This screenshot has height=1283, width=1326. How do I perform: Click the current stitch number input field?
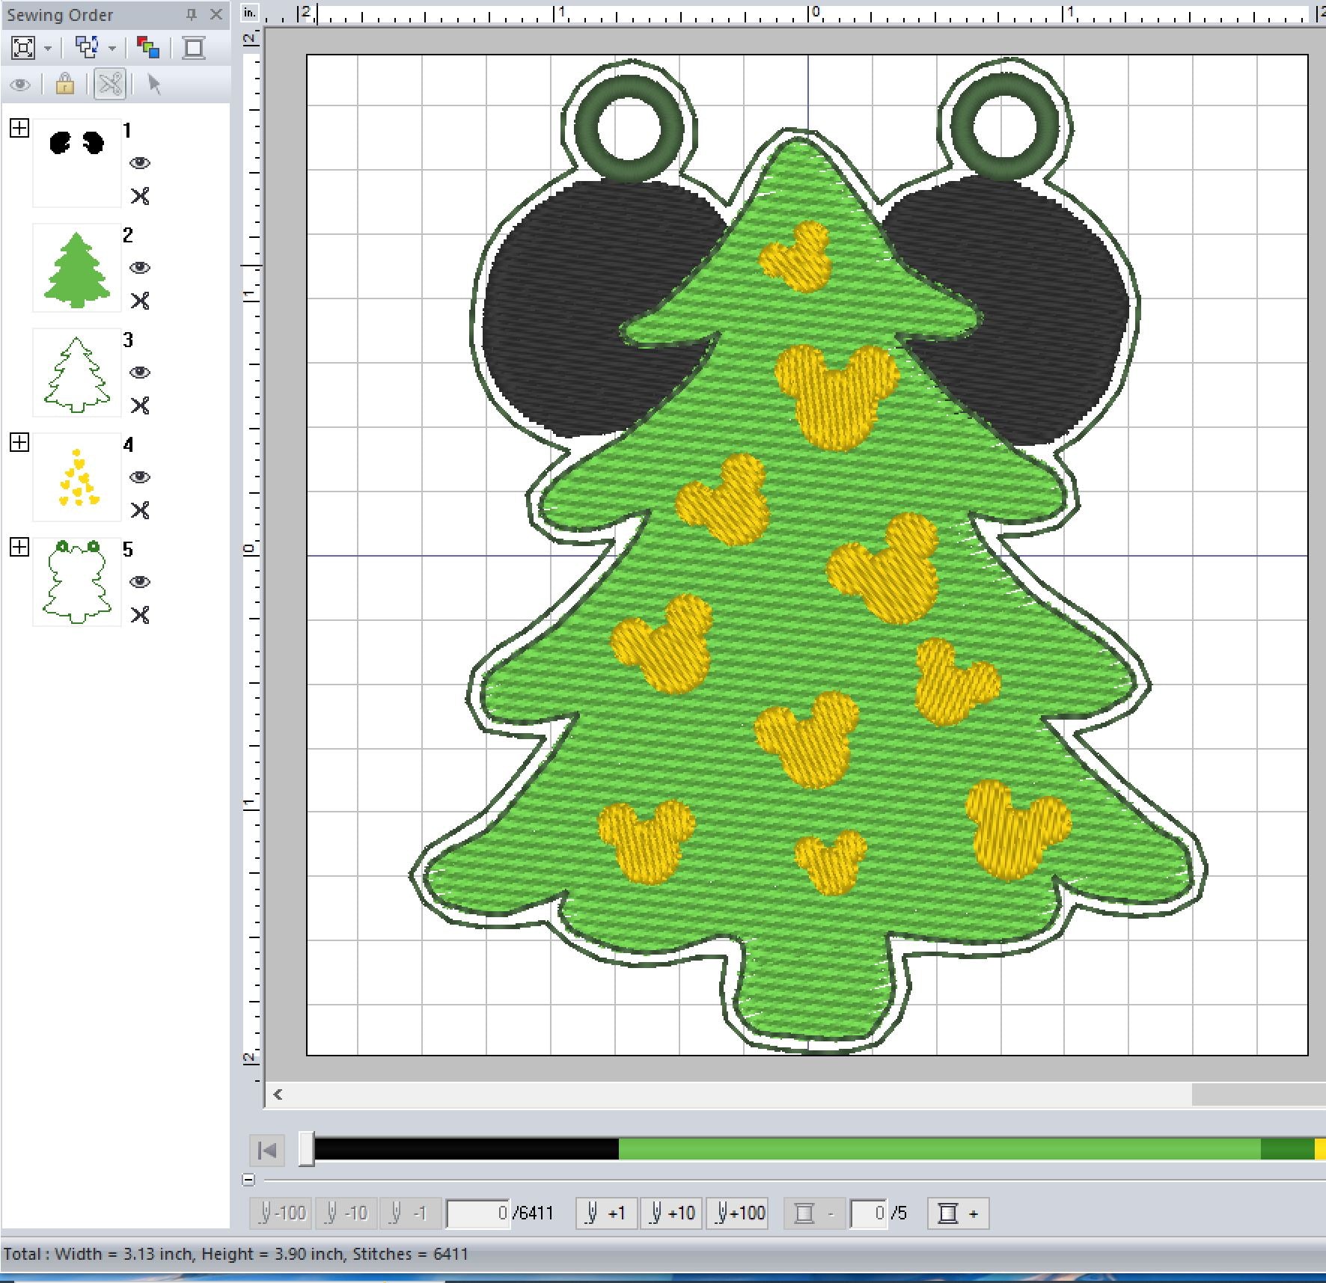(479, 1213)
